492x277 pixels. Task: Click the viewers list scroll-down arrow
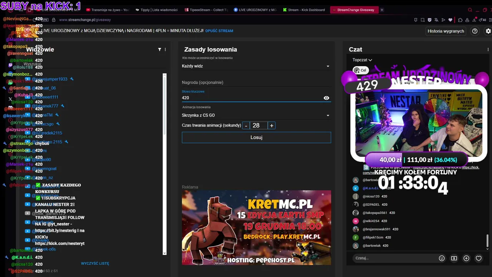[x=165, y=253]
